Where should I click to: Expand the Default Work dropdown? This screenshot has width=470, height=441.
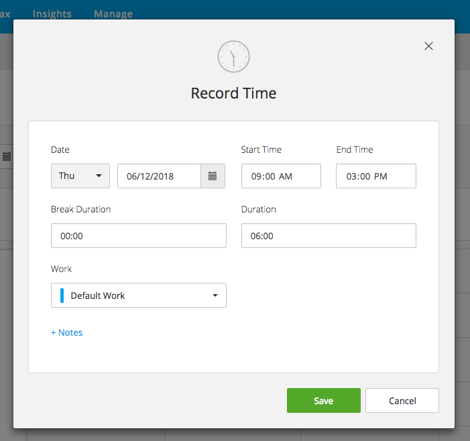click(139, 295)
